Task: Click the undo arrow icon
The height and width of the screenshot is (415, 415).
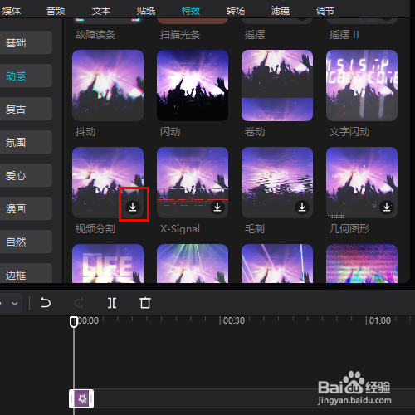Action: pyautogui.click(x=46, y=303)
